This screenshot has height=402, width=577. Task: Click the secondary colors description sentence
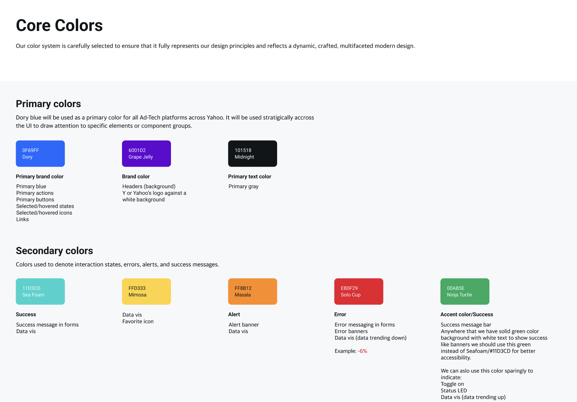tap(117, 265)
